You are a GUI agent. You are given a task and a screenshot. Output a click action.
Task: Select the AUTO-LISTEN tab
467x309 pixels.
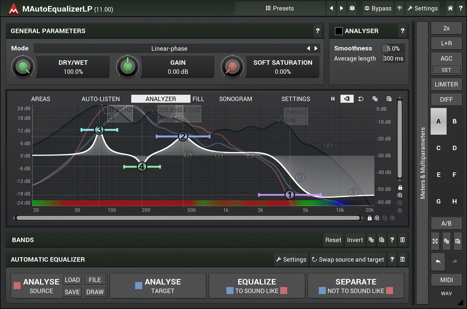pos(101,99)
